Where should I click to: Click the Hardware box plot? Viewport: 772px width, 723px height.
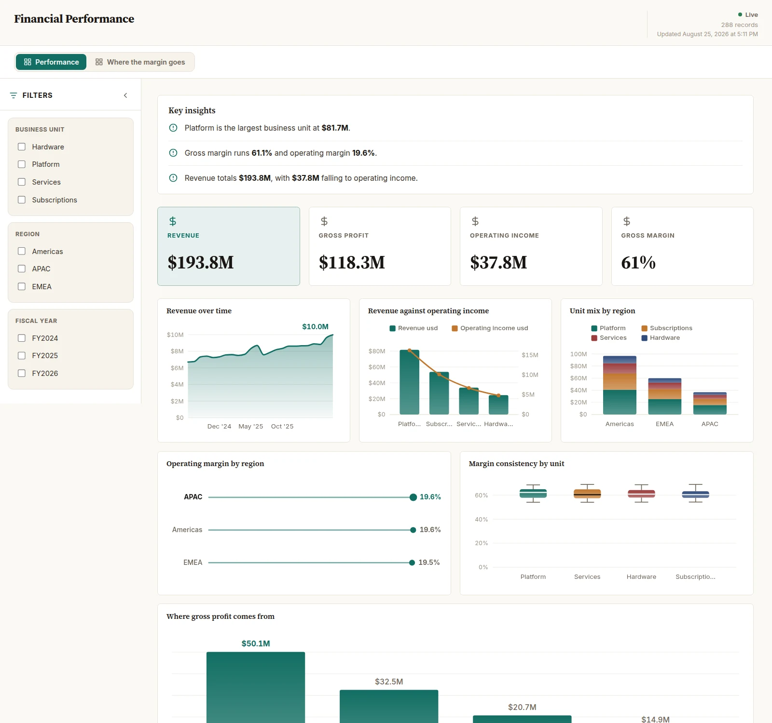pos(641,494)
